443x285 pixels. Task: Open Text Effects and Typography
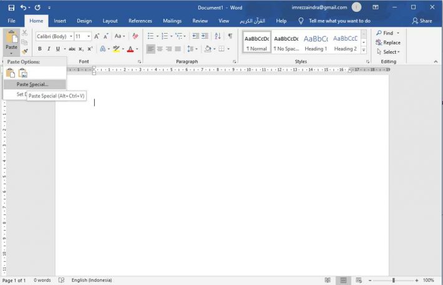tap(103, 49)
